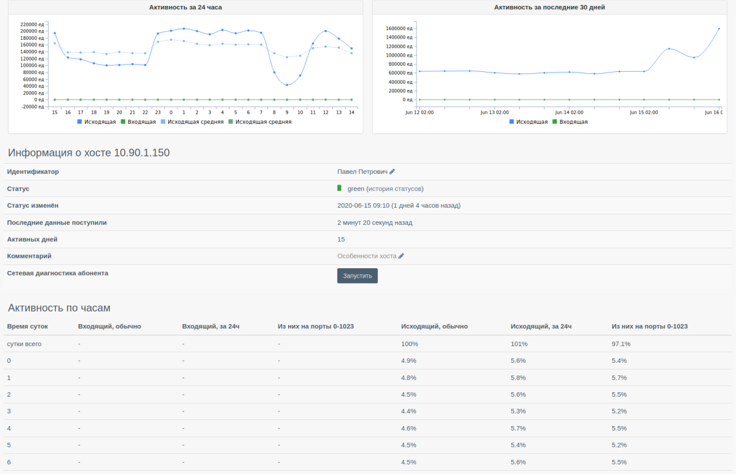Click the сутки всего row label
The width and height of the screenshot is (736, 474).
pyautogui.click(x=24, y=344)
